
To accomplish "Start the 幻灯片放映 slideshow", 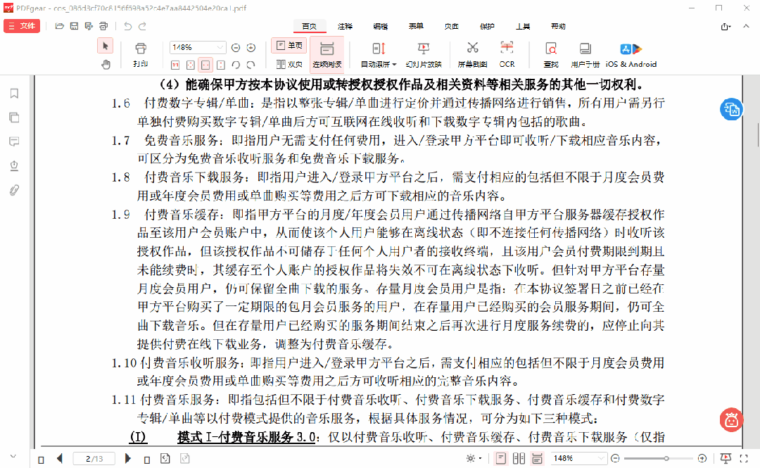I will (424, 54).
